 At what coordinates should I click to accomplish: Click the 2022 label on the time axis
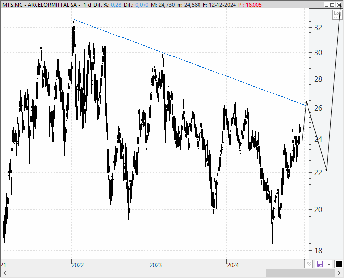point(78,265)
